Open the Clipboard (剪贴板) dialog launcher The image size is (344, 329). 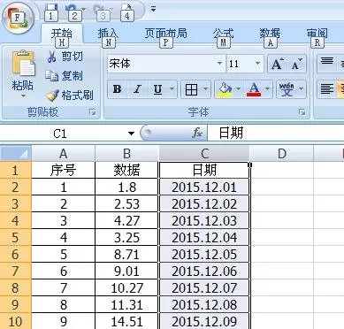[x=93, y=112]
